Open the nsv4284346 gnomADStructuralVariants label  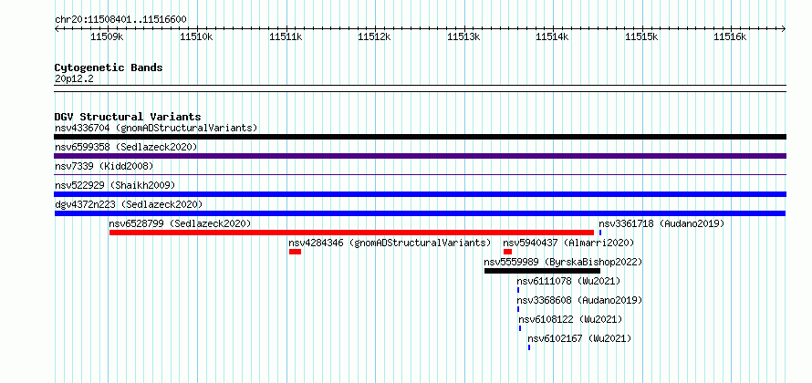click(x=390, y=243)
